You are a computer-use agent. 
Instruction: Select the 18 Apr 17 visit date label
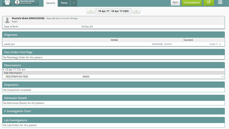coord(114,11)
